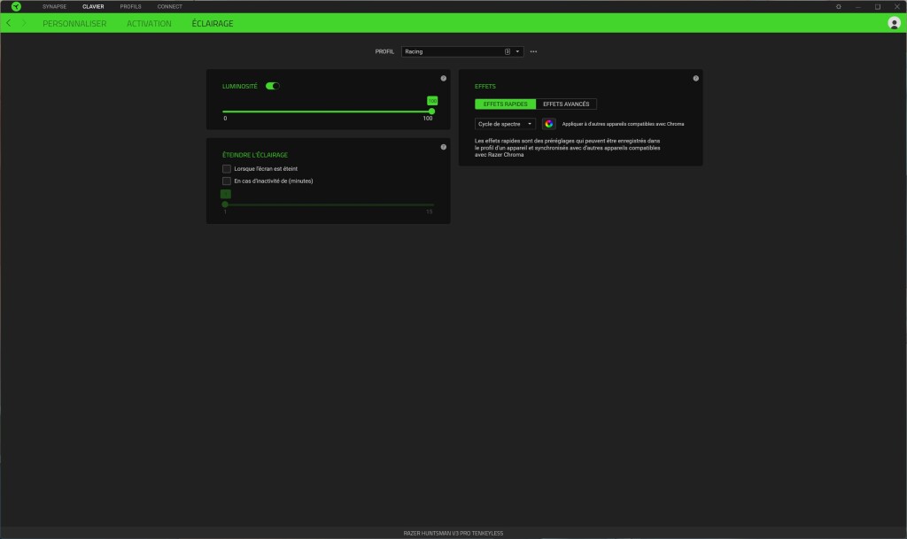The image size is (907, 539).
Task: Click the Razer logo icon
Action: pos(16,6)
